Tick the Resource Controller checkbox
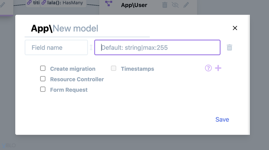 point(43,79)
